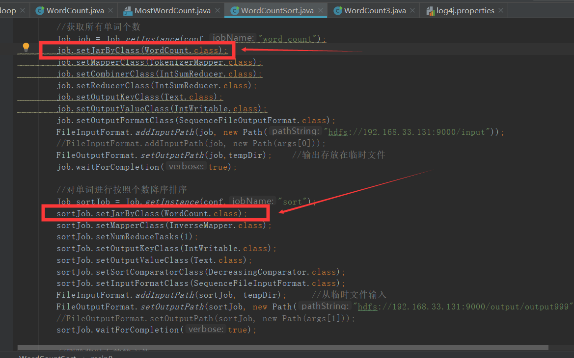Click the horizontal editor scrollbar

click(283, 348)
